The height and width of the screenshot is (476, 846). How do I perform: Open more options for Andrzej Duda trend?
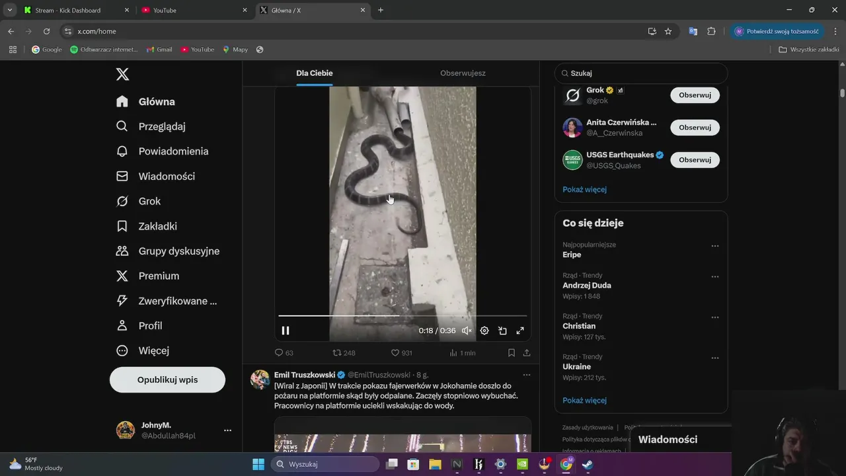714,277
